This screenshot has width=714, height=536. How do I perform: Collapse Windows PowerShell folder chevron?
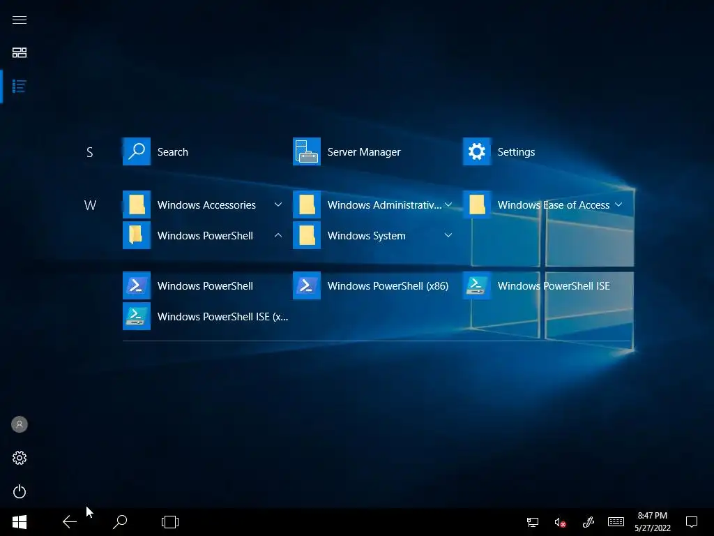click(278, 235)
